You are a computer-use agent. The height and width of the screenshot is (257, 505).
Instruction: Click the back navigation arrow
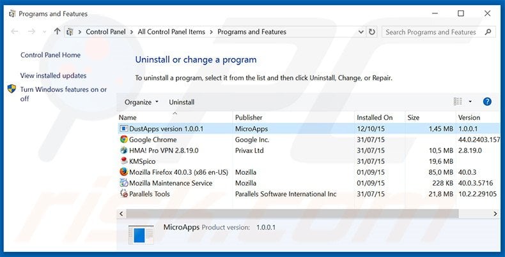click(x=15, y=31)
